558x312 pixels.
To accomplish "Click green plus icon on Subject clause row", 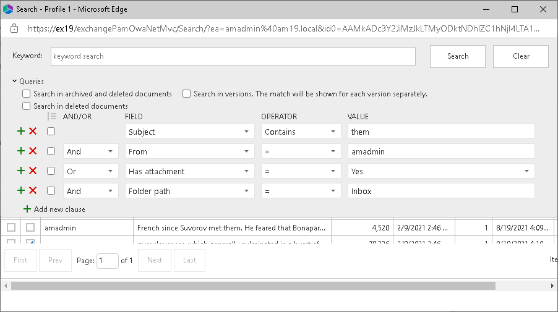I will [20, 132].
